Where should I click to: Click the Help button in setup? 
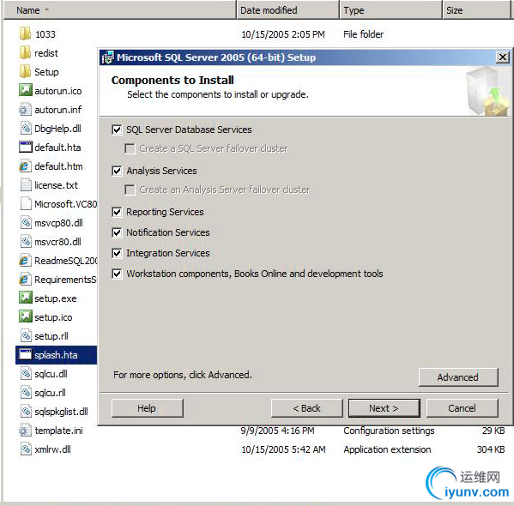click(148, 408)
